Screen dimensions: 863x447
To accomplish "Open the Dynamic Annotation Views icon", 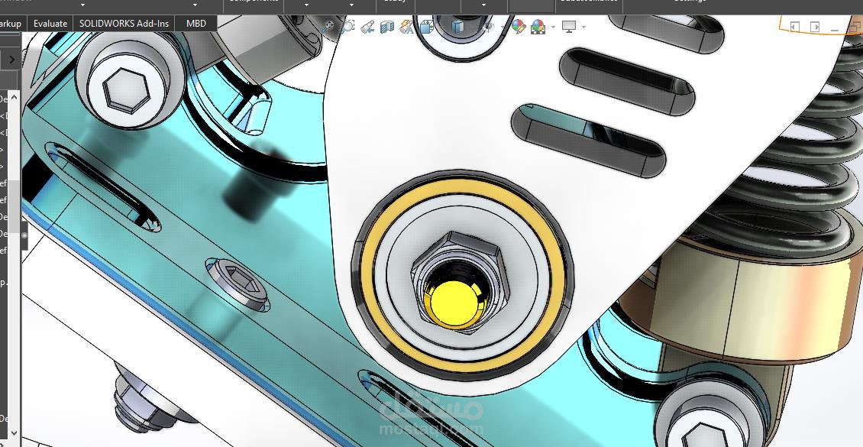I will [x=407, y=26].
